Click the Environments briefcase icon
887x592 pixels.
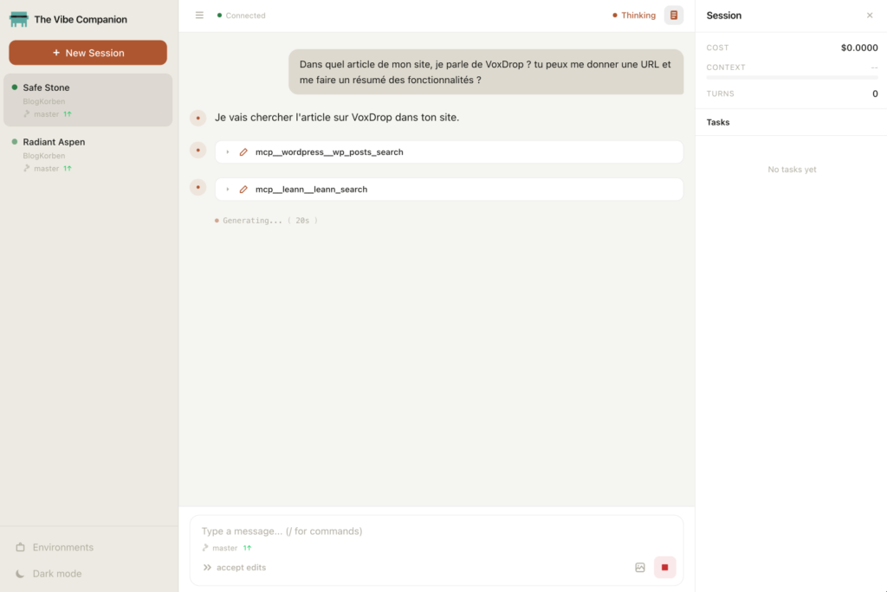click(x=21, y=548)
